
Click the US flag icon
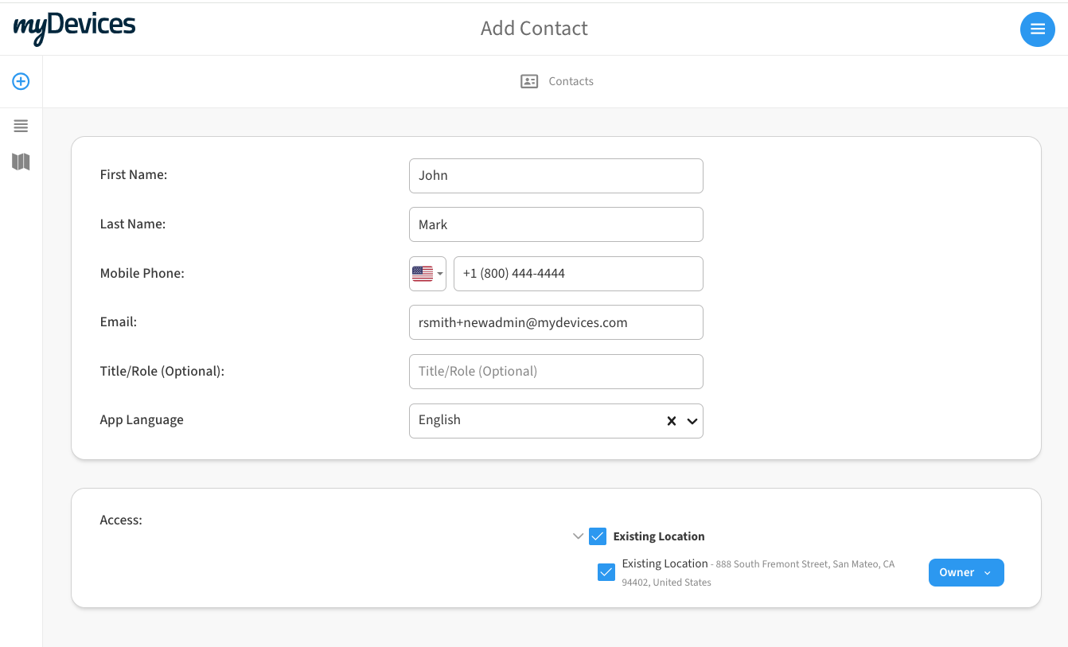point(423,274)
